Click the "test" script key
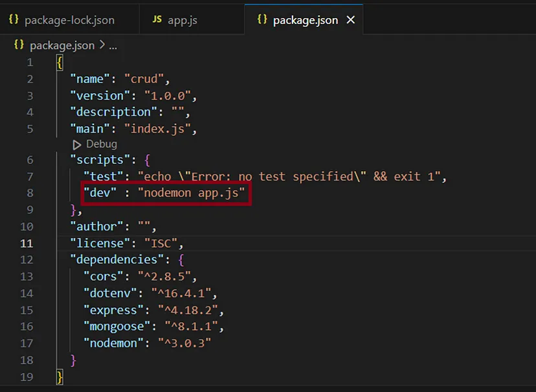The width and height of the screenshot is (536, 392). tap(103, 176)
